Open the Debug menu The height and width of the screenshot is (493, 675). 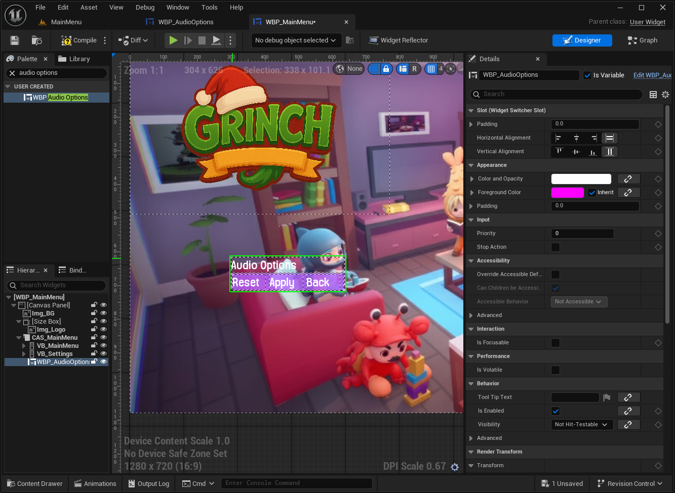point(145,8)
